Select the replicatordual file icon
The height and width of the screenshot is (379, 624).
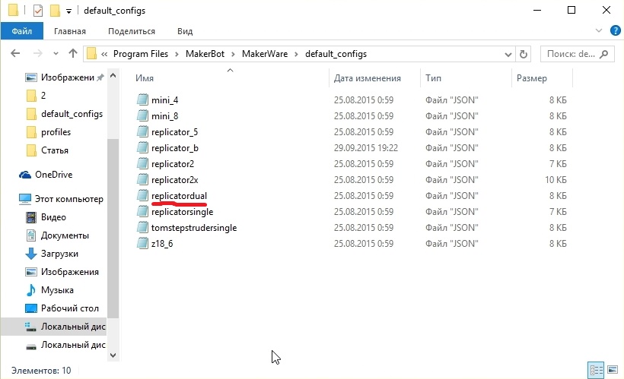pos(142,195)
